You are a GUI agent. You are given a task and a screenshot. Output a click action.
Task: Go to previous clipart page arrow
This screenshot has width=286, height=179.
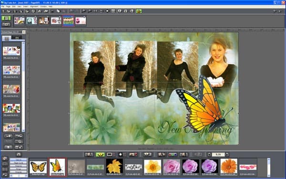[x=209, y=155]
